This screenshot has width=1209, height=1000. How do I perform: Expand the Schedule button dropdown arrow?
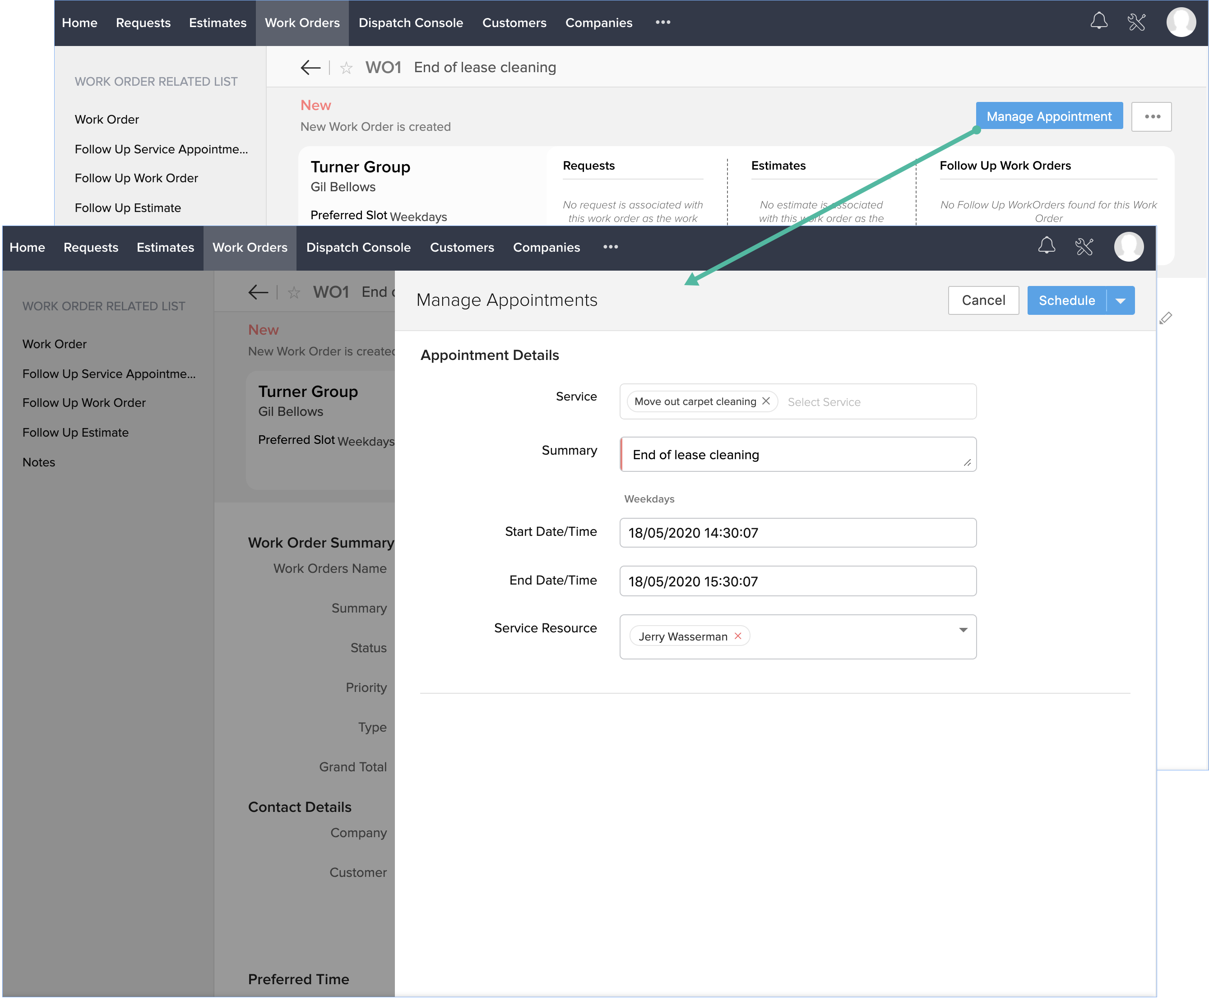[x=1121, y=301]
